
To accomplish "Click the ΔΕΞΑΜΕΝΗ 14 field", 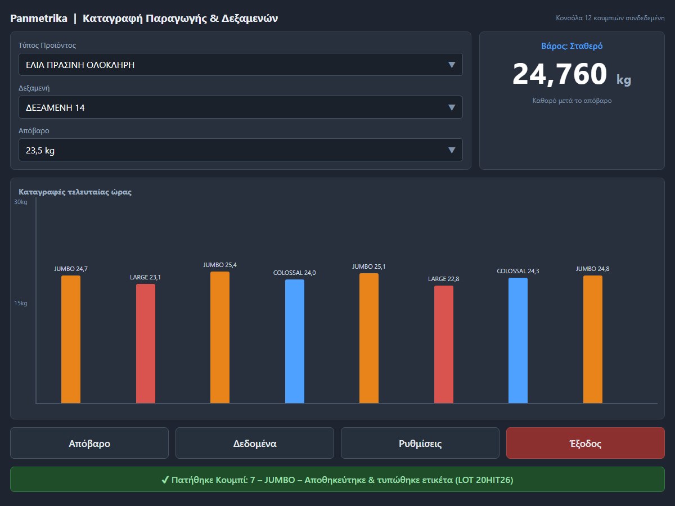I will click(241, 107).
